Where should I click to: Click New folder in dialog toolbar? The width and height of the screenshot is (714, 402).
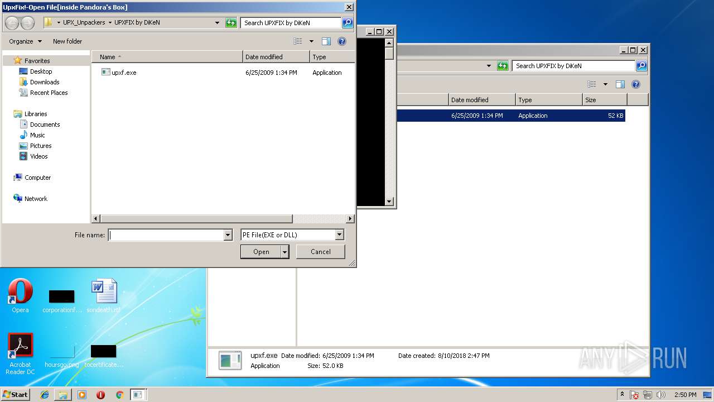tap(67, 41)
